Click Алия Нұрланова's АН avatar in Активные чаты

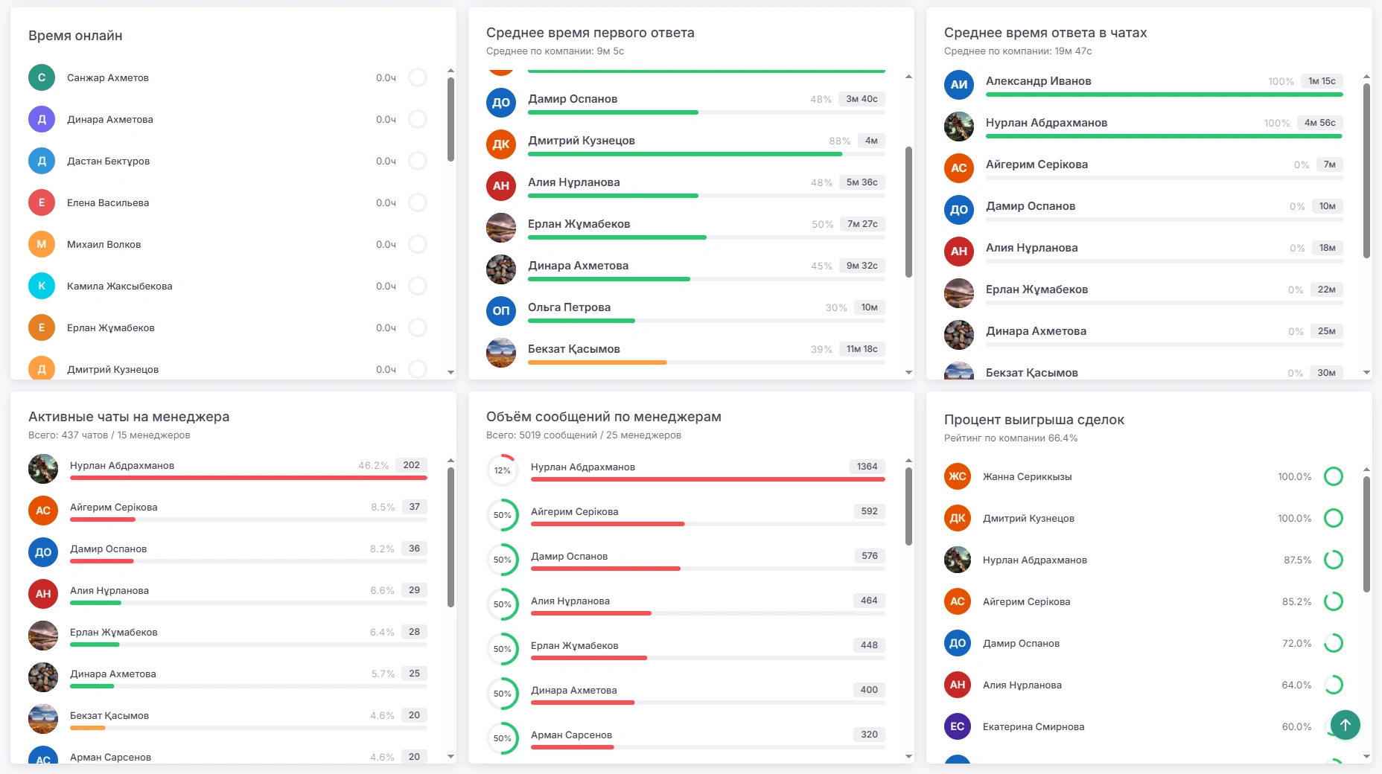tap(43, 594)
